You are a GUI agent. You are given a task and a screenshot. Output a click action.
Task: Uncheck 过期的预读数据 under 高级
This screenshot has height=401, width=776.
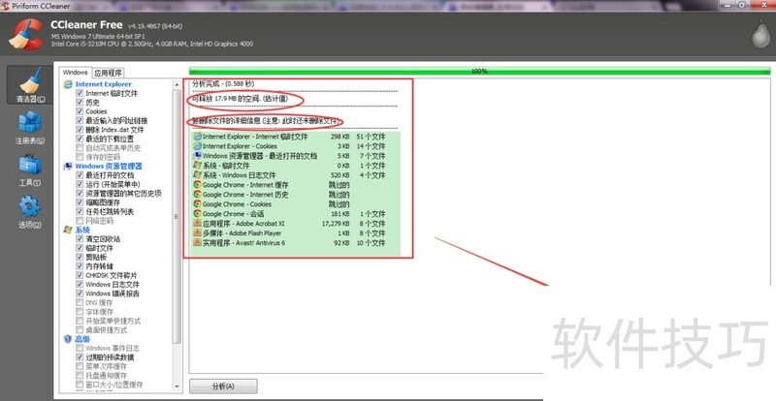point(80,357)
